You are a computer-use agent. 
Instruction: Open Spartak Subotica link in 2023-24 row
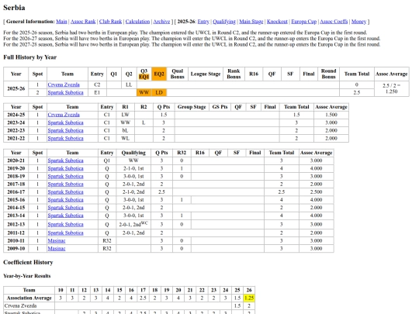pyautogui.click(x=65, y=122)
